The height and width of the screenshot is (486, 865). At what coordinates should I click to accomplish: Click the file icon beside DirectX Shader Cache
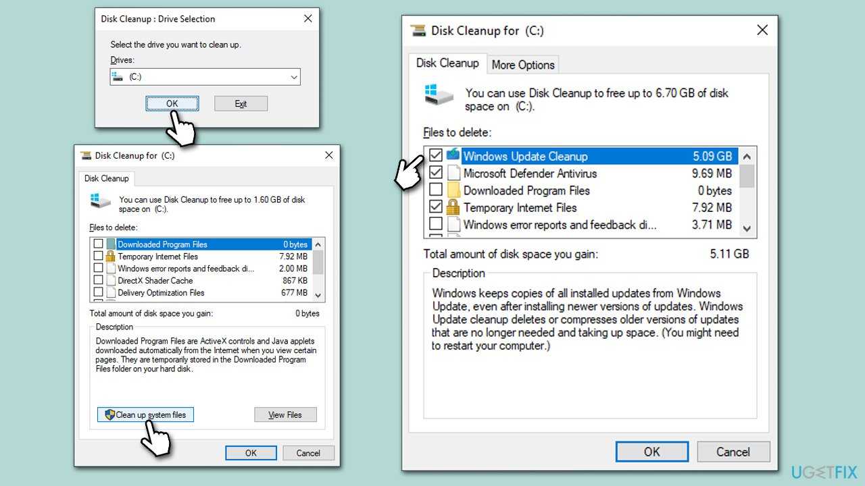[111, 281]
